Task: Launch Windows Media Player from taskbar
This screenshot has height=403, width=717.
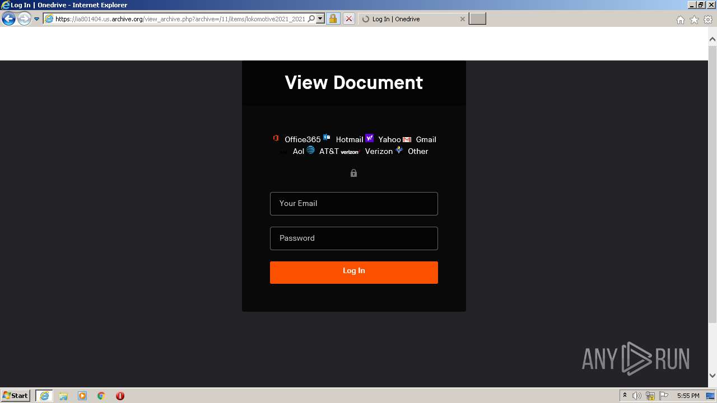Action: (x=82, y=396)
